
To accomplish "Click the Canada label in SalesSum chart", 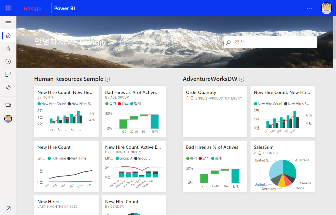I will (306, 183).
